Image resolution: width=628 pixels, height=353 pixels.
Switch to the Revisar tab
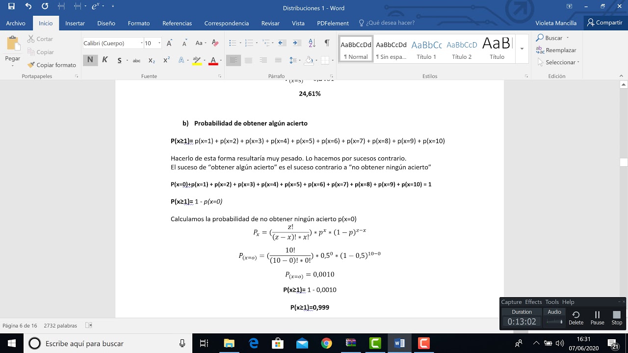coord(270,23)
